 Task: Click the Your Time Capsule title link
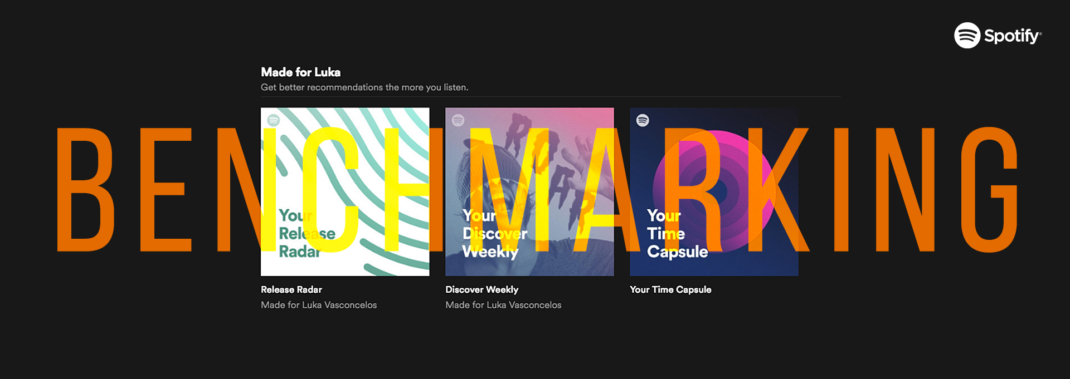(x=670, y=289)
